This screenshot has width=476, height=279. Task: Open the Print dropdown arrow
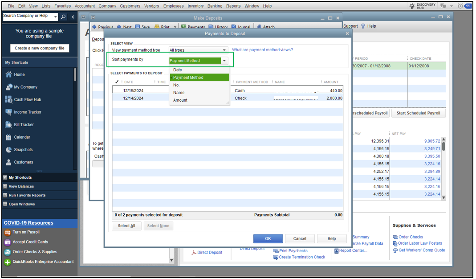click(x=175, y=27)
